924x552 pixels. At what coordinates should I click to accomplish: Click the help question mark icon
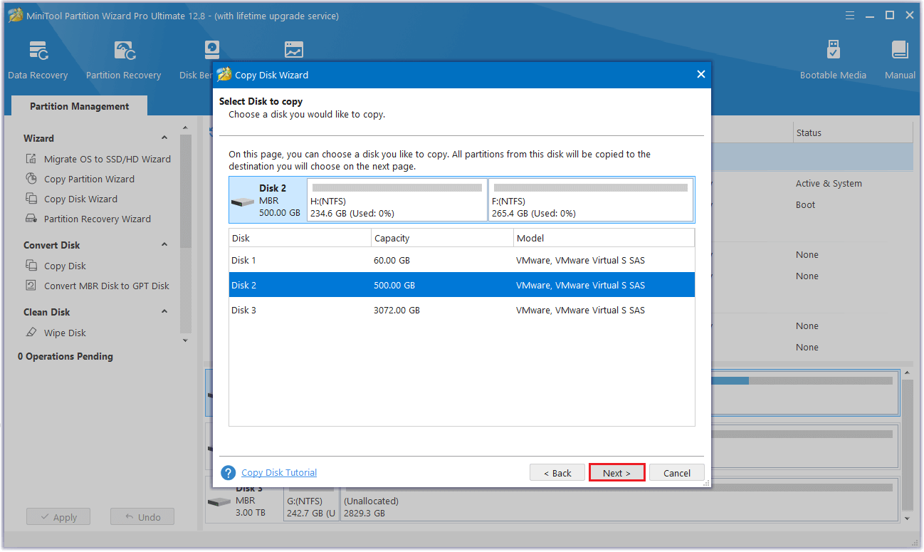229,473
